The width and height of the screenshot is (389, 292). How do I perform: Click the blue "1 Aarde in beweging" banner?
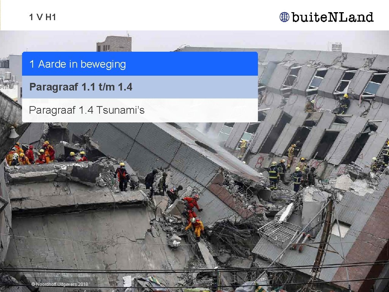pyautogui.click(x=140, y=64)
